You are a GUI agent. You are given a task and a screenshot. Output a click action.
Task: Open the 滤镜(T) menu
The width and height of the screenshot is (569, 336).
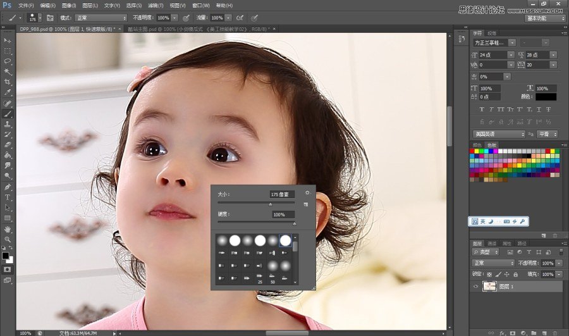(156, 6)
